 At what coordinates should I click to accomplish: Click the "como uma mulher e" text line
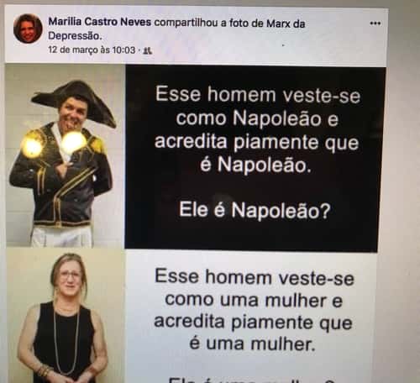click(254, 301)
